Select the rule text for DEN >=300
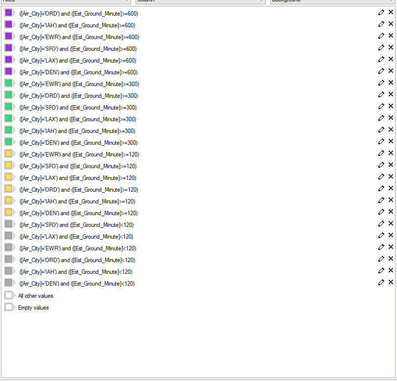The image size is (397, 381). (78, 143)
